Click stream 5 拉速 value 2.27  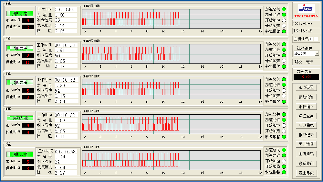66,173
